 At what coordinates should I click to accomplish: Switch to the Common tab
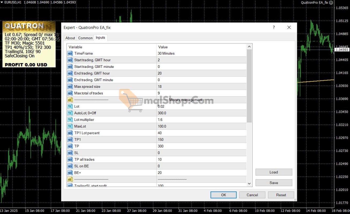tap(85, 38)
